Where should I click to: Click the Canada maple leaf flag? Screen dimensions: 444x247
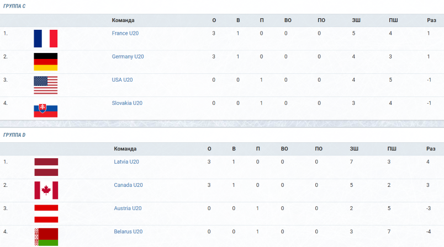[46, 190]
